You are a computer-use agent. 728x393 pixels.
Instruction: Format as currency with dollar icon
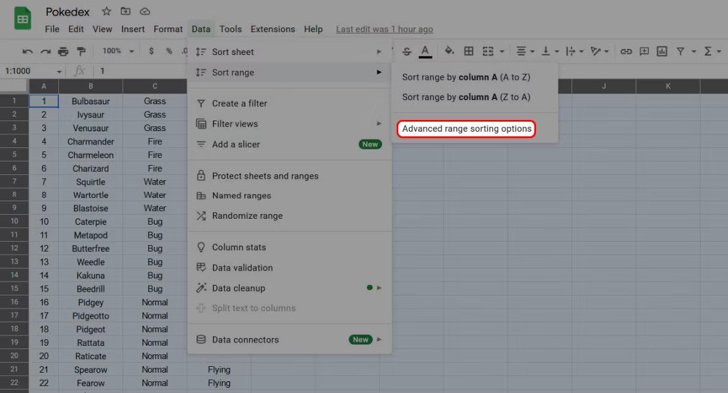(x=151, y=51)
